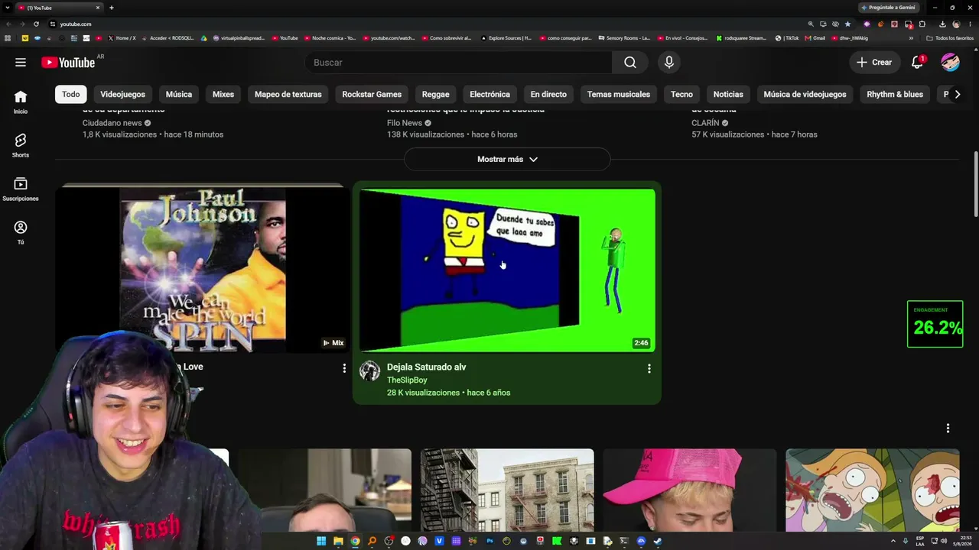Select the Reggae filter chip
The image size is (979, 550).
pyautogui.click(x=436, y=95)
